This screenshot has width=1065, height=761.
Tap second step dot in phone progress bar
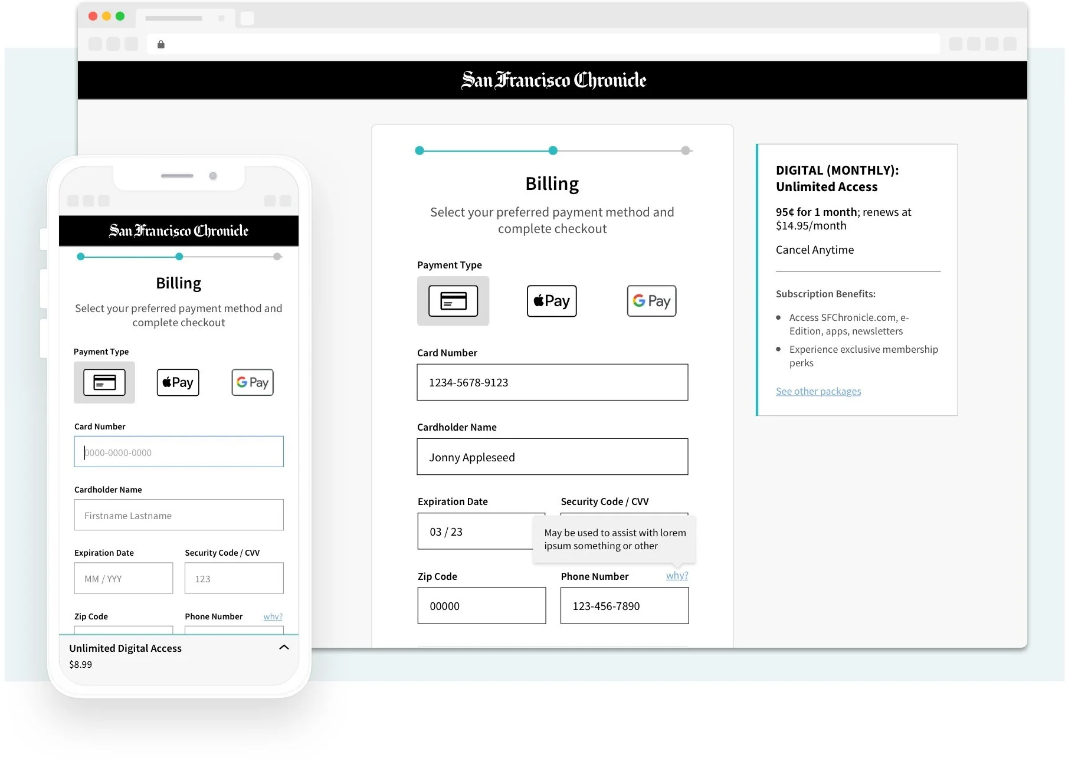179,257
